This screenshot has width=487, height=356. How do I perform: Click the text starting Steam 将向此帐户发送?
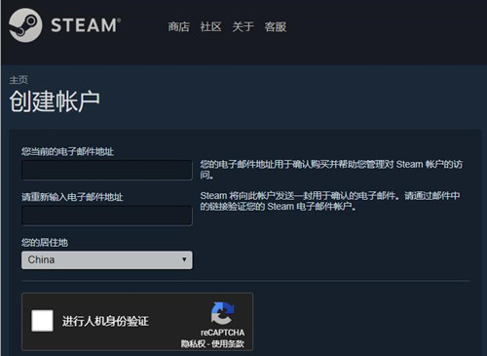[x=330, y=201]
